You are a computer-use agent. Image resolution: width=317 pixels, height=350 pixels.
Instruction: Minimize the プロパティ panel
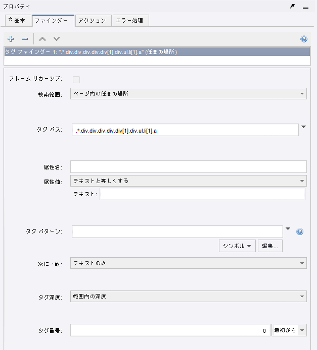(305, 8)
